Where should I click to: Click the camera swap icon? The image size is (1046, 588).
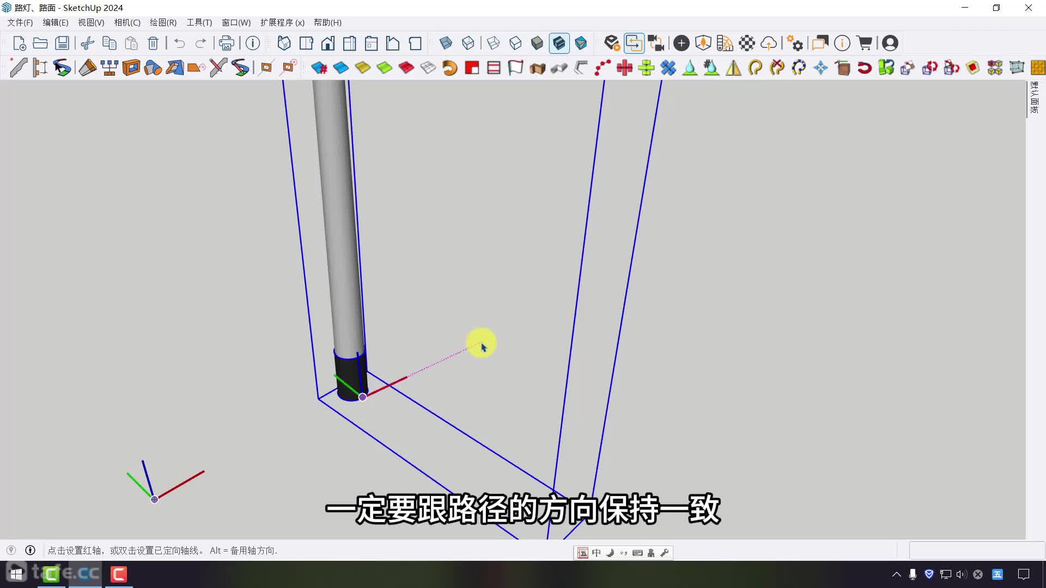[x=656, y=43]
